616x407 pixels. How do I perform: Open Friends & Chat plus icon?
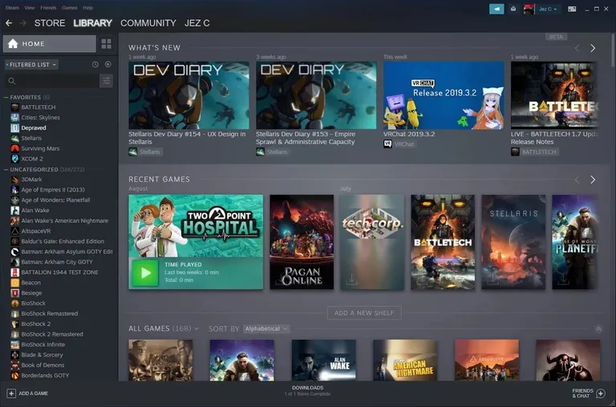coord(601,393)
